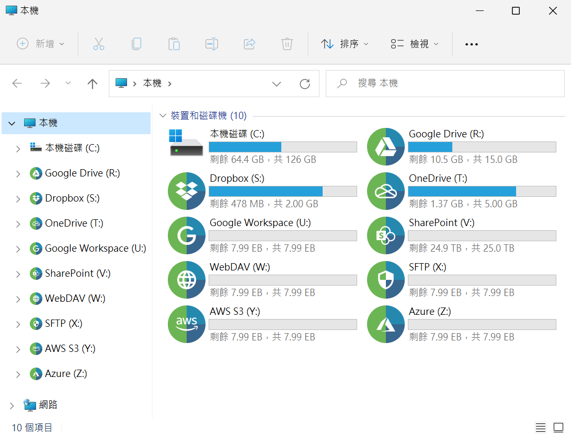Open the recent locations dropdown arrow
Image resolution: width=571 pixels, height=437 pixels.
pyautogui.click(x=68, y=83)
